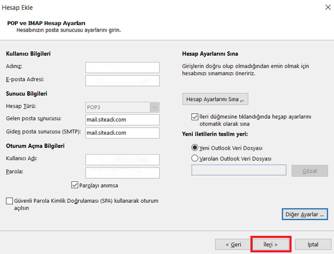This screenshot has width=334, height=254.
Task: Proceed with the İleri button
Action: 271,244
